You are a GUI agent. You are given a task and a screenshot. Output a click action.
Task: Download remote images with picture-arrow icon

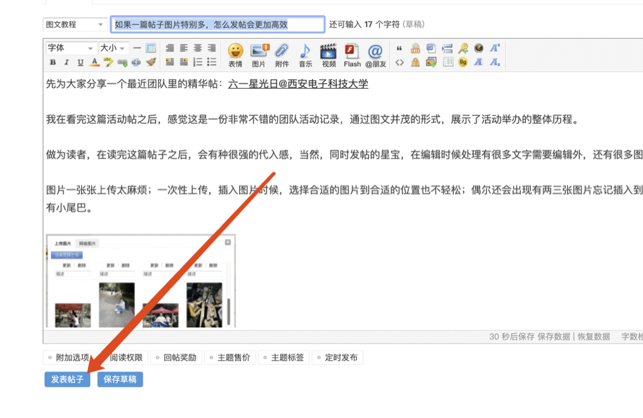pyautogui.click(x=431, y=62)
